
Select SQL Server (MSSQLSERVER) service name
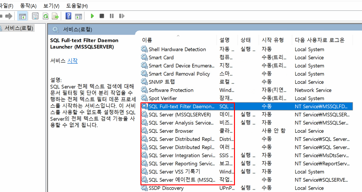[x=180, y=115]
